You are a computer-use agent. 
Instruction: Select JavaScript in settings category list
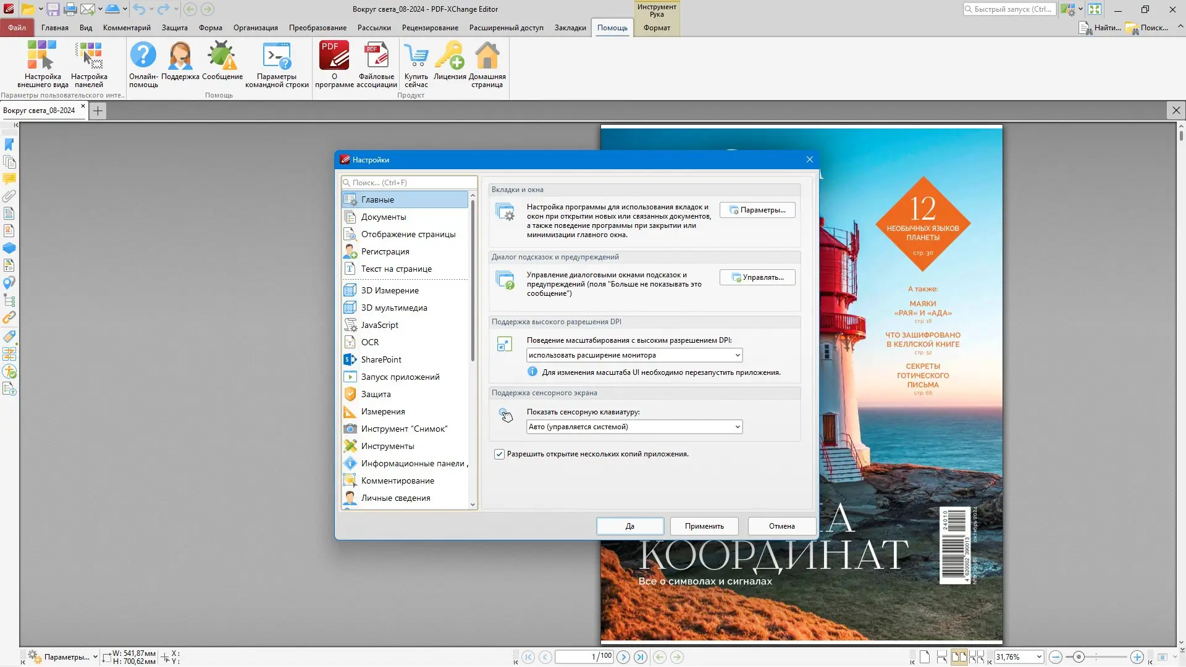coord(379,325)
